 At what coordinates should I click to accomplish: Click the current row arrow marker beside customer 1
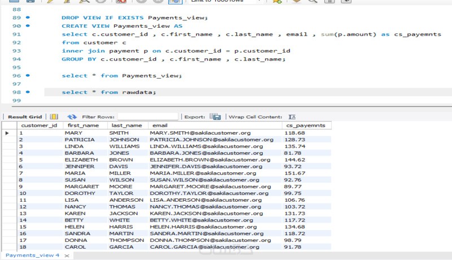[x=7, y=133]
